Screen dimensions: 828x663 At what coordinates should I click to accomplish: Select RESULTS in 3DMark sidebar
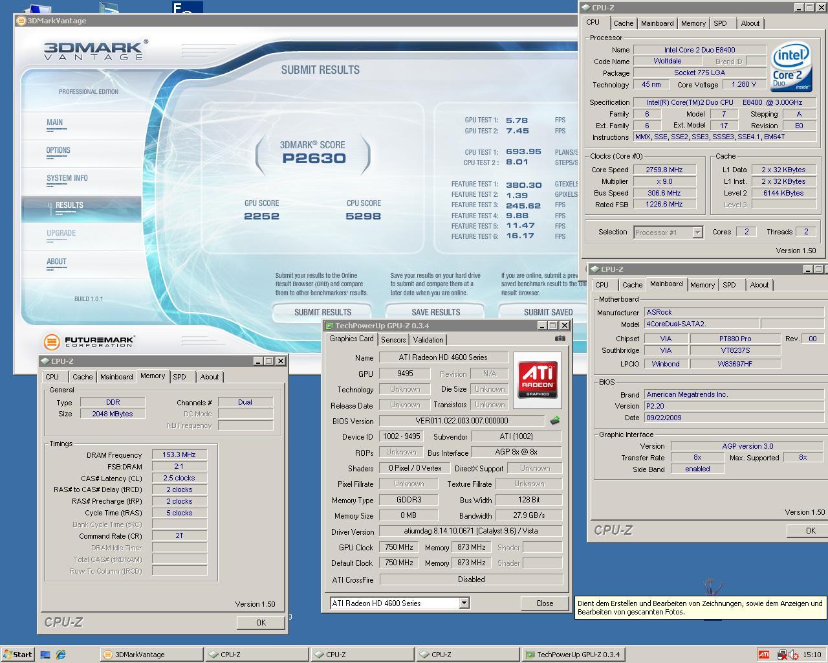click(x=82, y=208)
